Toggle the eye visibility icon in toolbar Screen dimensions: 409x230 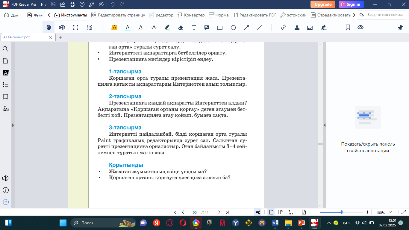[x=360, y=28]
